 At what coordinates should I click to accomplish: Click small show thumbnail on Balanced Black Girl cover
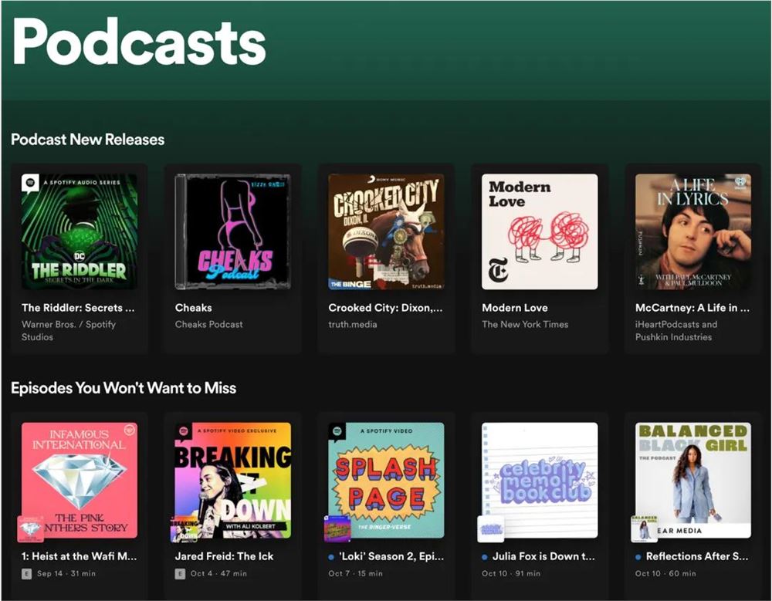645,528
